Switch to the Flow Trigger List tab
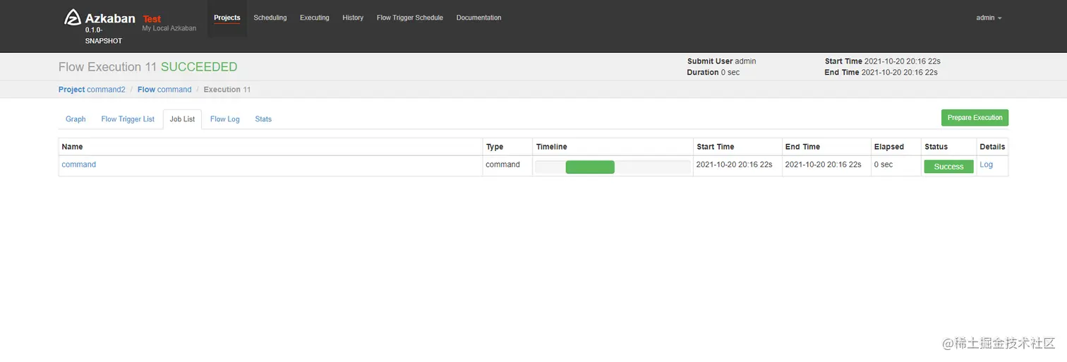 [128, 119]
